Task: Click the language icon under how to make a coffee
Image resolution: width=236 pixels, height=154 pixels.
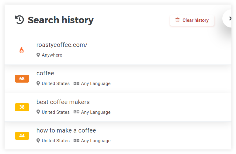Action: pos(76,141)
